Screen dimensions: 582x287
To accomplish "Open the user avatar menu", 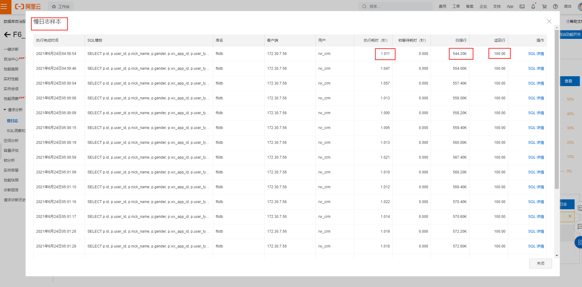I will point(580,6).
